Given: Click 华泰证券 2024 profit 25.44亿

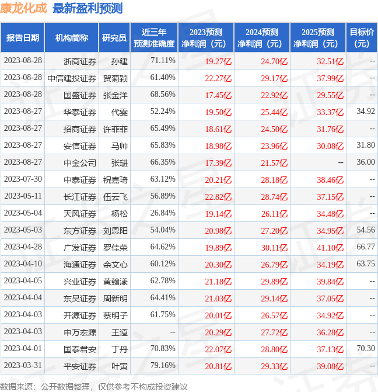Looking at the screenshot, I should (274, 112).
